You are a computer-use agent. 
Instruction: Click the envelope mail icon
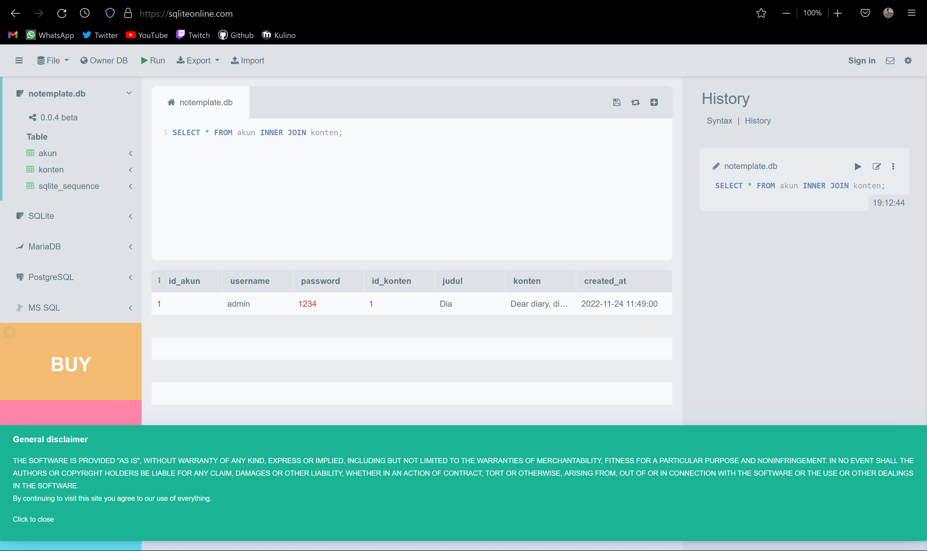[890, 61]
